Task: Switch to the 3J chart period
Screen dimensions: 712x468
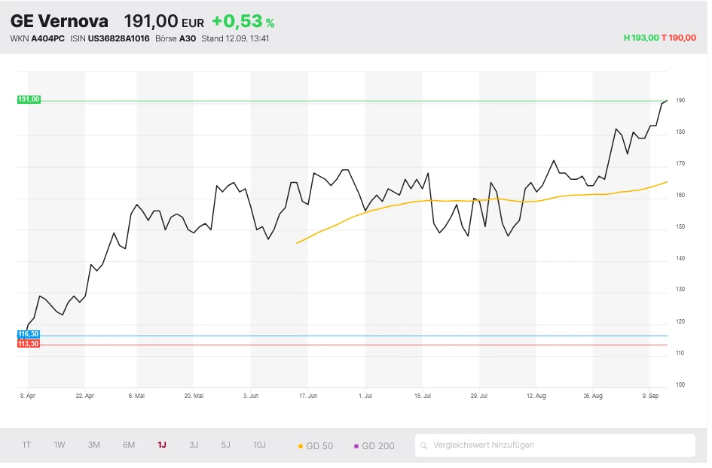Action: (x=194, y=445)
